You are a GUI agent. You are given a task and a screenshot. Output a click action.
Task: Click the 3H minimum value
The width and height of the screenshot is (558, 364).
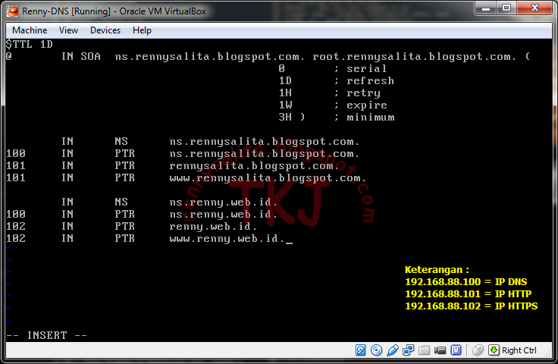pos(285,118)
